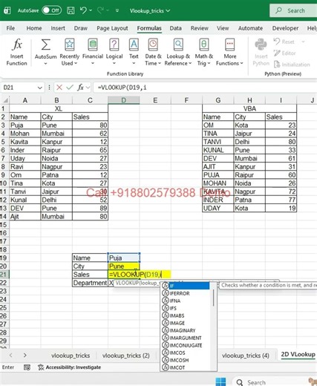Click the Windows Start button

[220, 382]
